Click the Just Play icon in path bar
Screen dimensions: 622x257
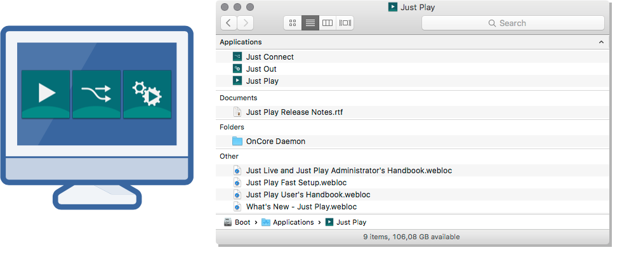point(329,222)
